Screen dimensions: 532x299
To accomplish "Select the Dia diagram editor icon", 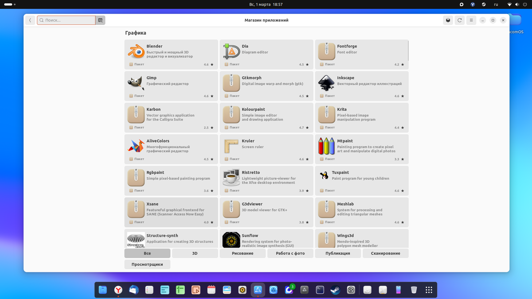I will (231, 52).
